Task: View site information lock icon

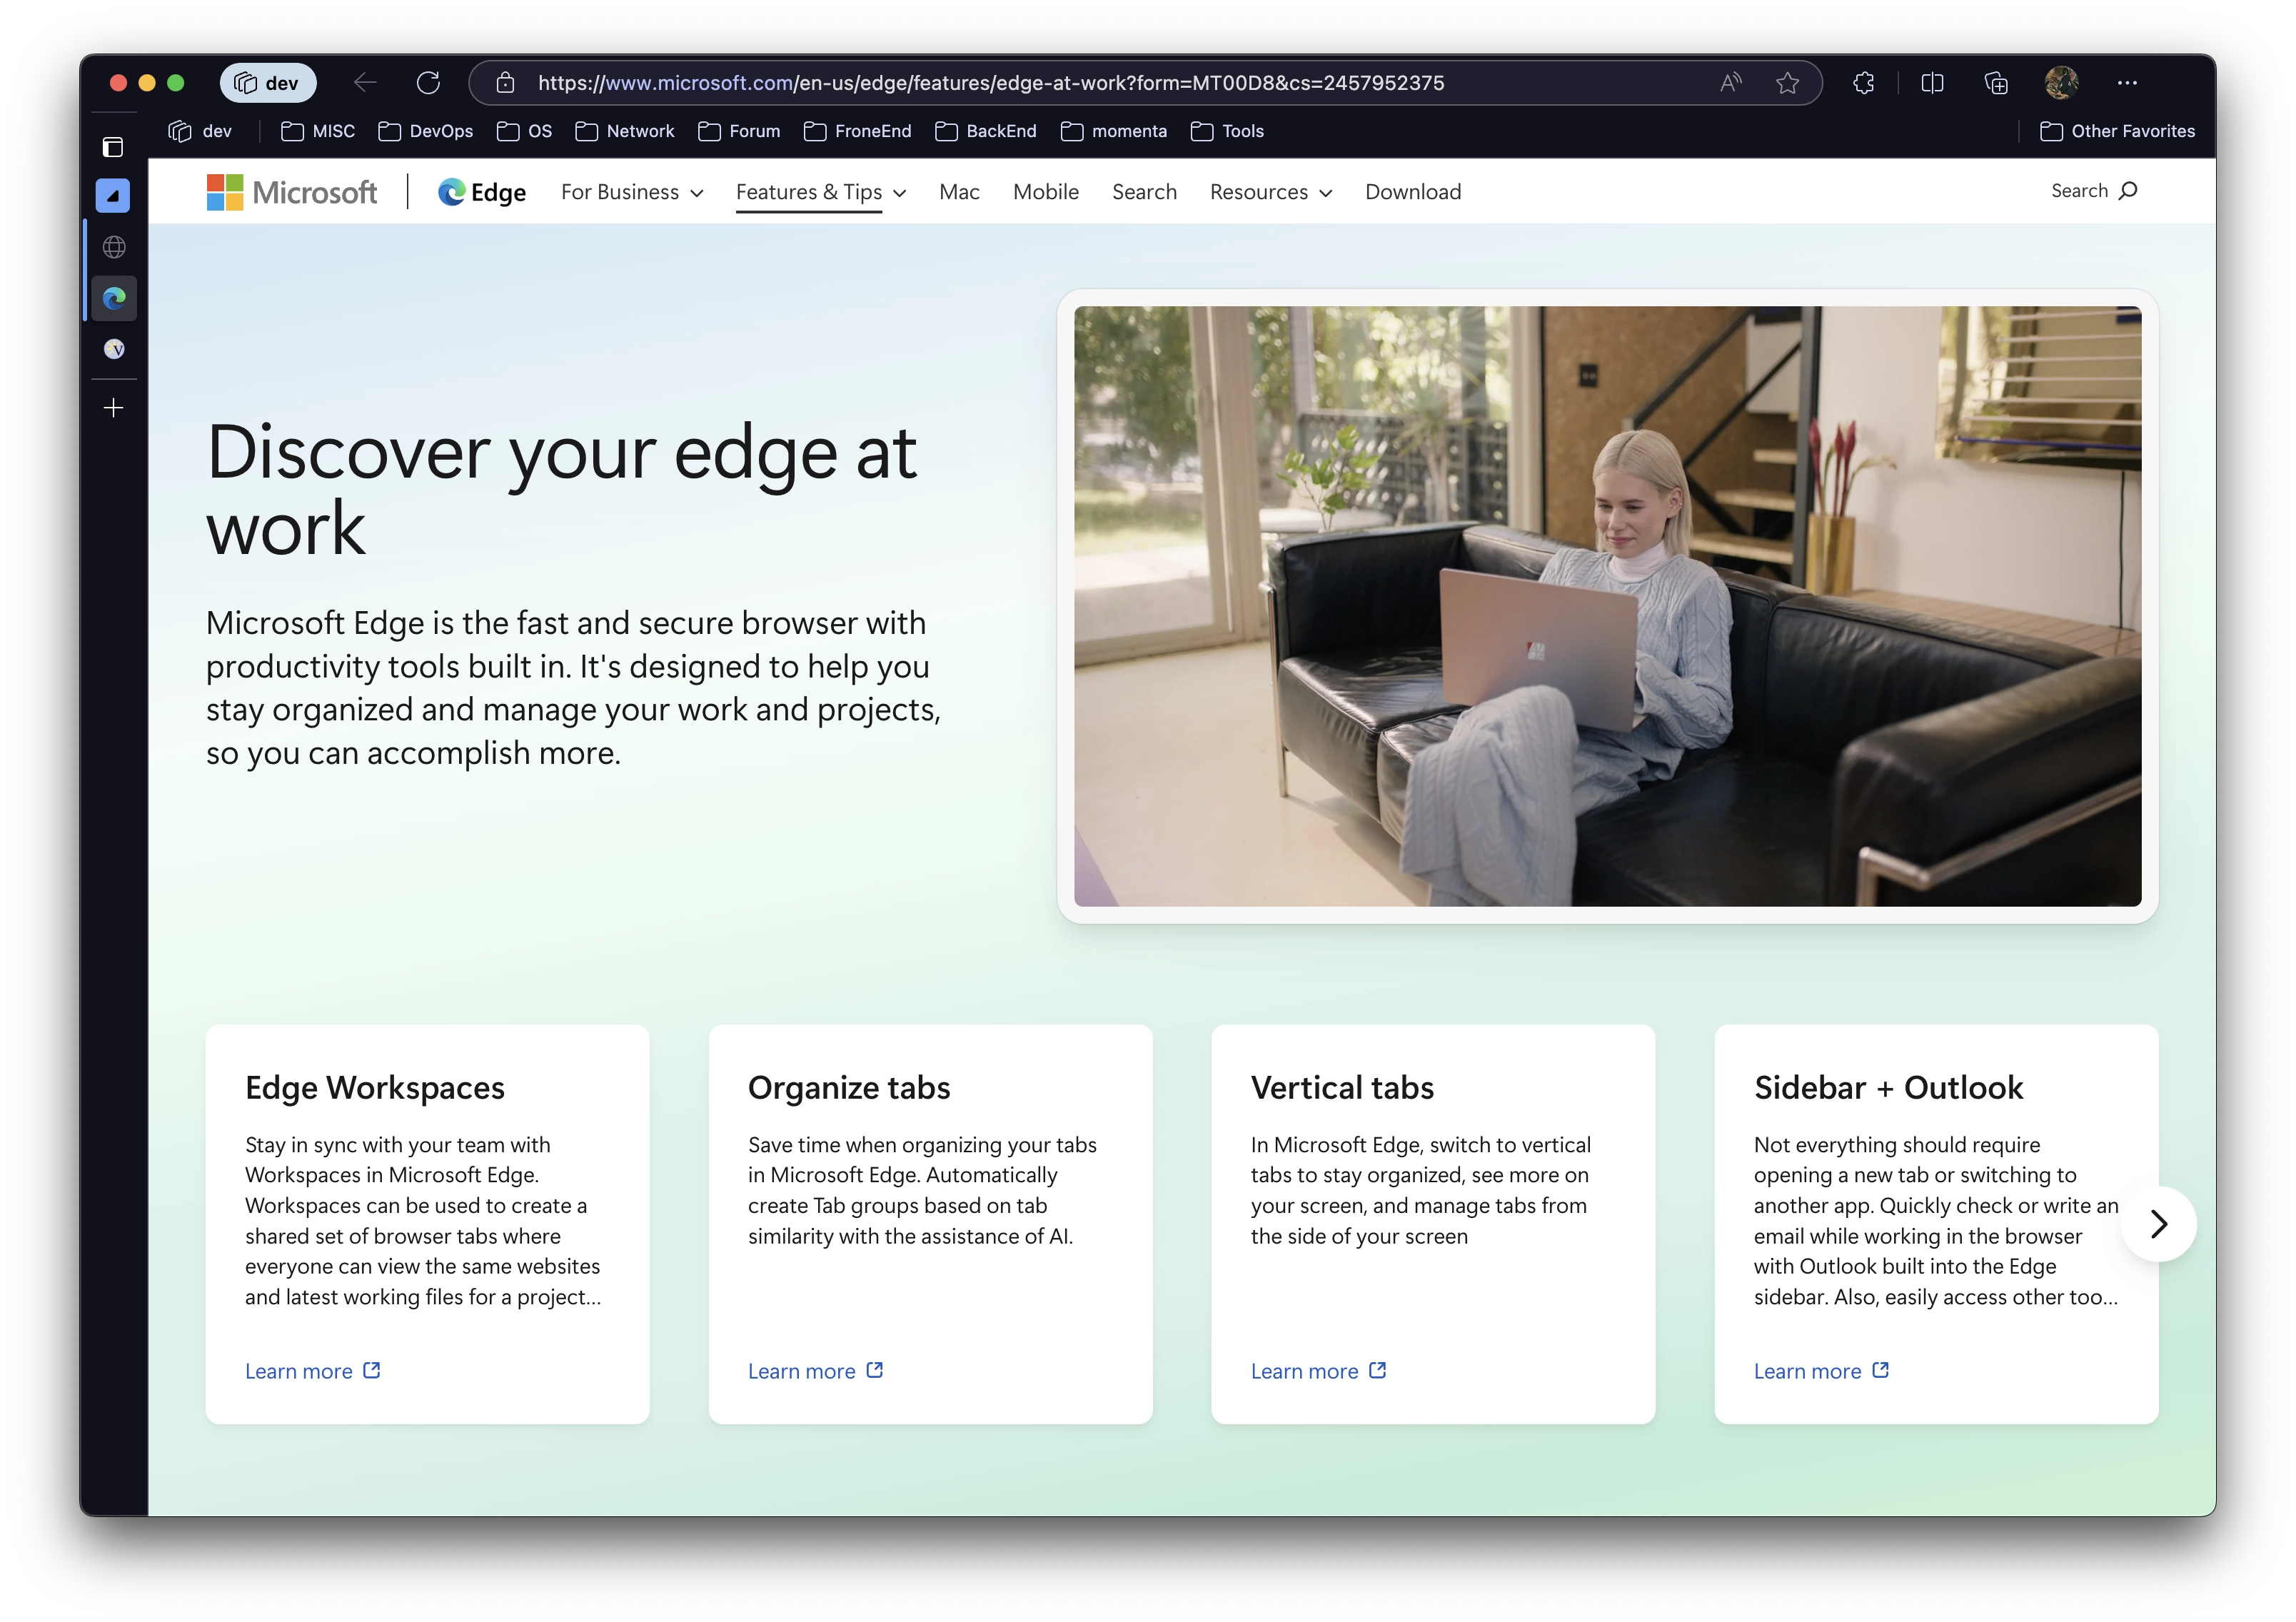Action: 506,83
